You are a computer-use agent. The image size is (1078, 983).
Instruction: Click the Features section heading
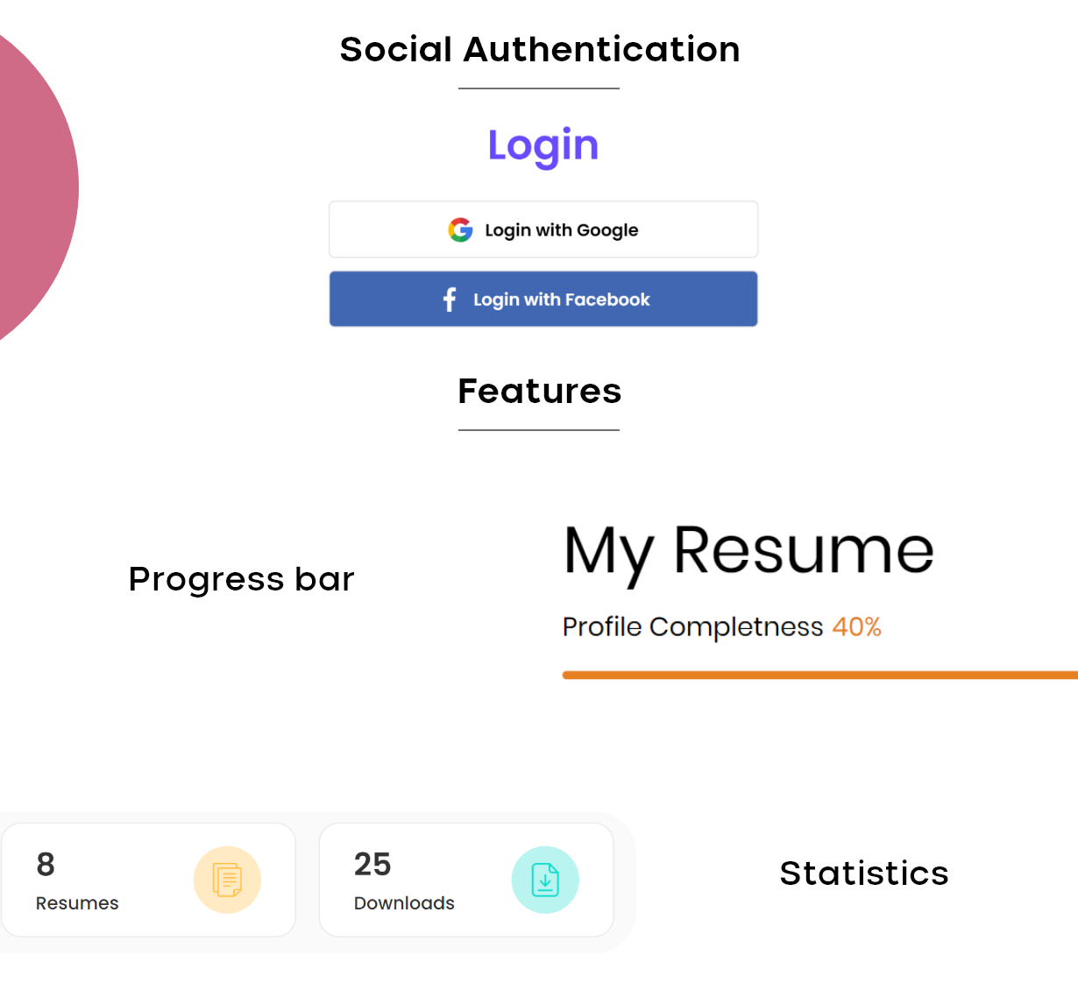tap(540, 391)
